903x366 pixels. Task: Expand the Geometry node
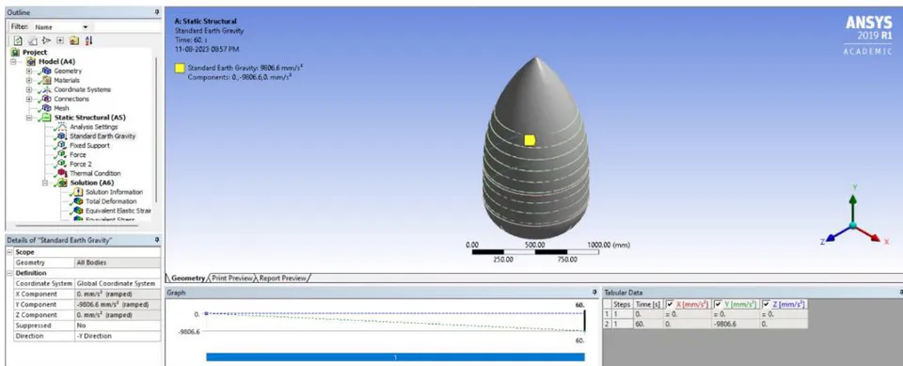29,71
